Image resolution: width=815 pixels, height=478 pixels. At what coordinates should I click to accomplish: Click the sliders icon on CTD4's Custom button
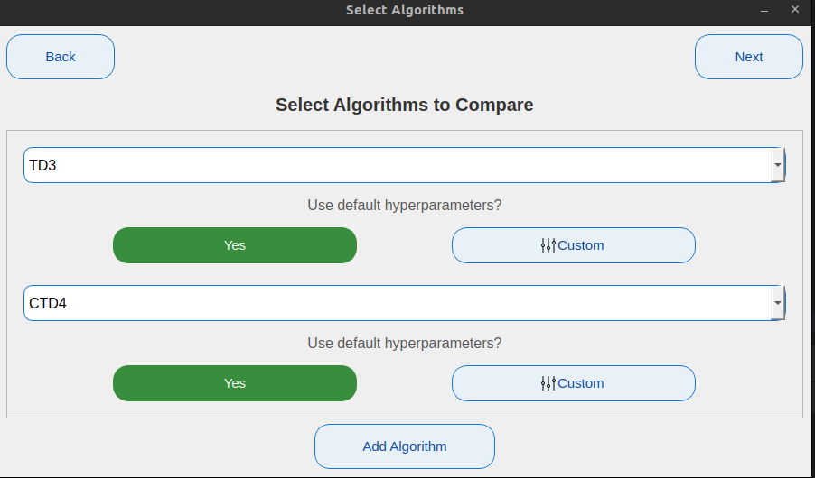[548, 383]
